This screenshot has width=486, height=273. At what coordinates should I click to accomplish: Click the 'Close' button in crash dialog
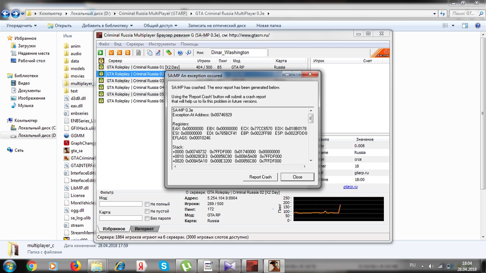pos(297,177)
